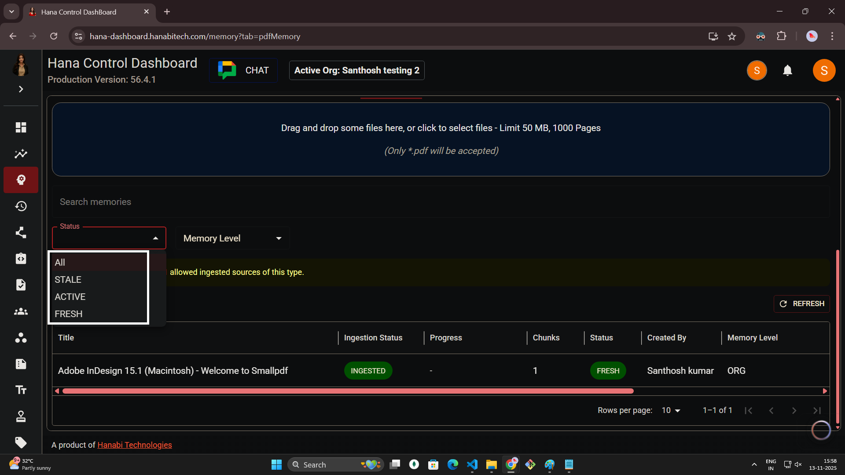Select the highlighted Memory head-gear sidebar icon

coord(21,179)
